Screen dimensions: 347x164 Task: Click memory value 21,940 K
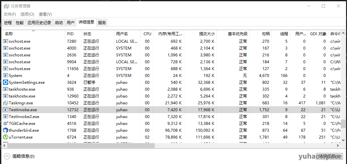[x=173, y=103]
